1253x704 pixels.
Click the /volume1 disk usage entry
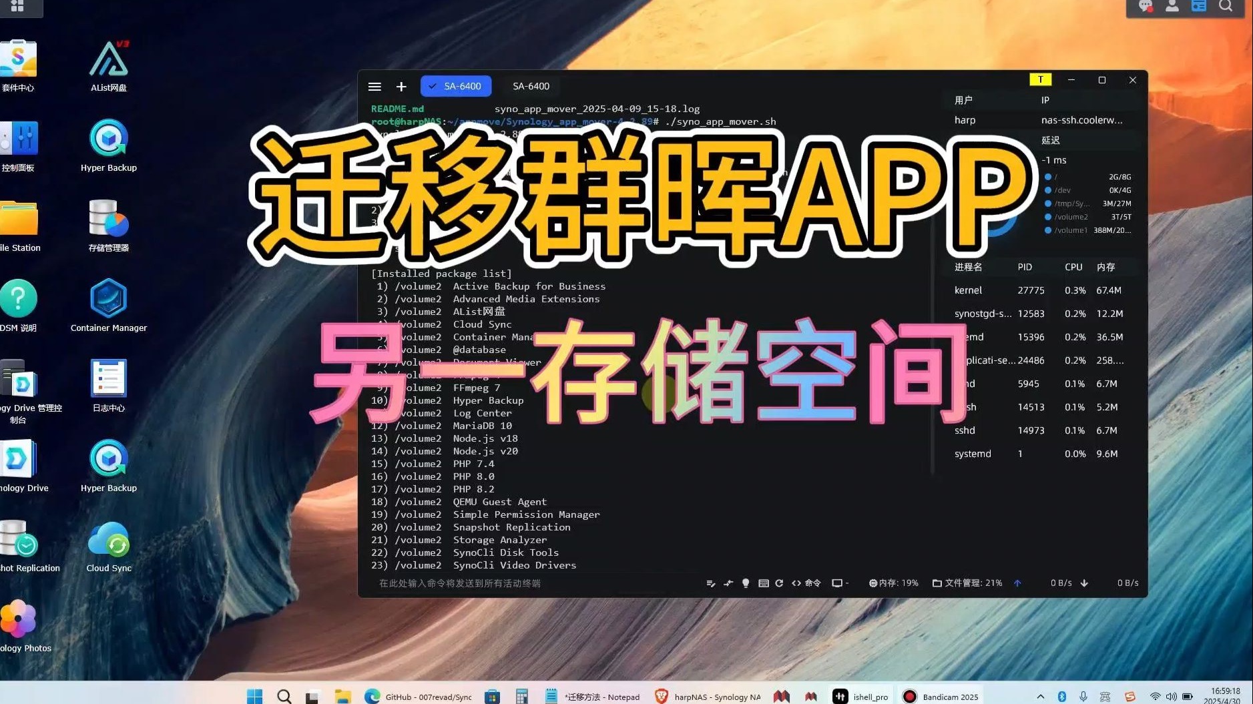(1088, 230)
